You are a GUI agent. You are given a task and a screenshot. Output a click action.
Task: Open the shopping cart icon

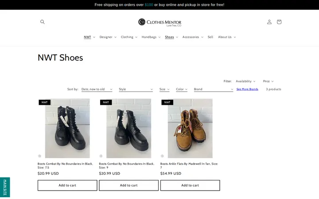279,22
